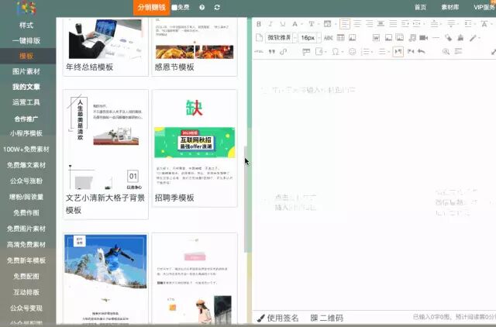Click the Word document import icon
Screen dimensions: 496x327
pos(376,38)
